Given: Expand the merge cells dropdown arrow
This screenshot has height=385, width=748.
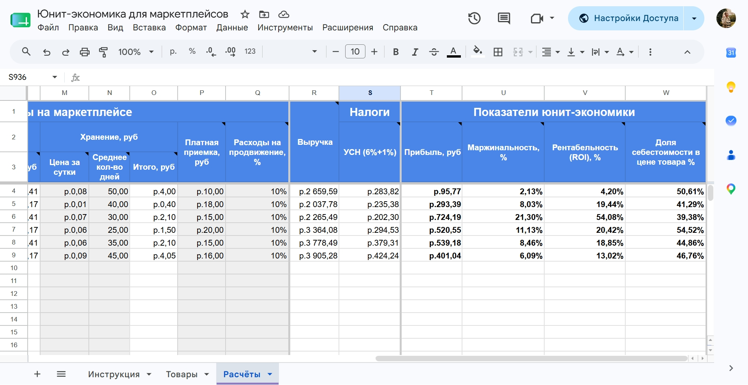Looking at the screenshot, I should (530, 52).
